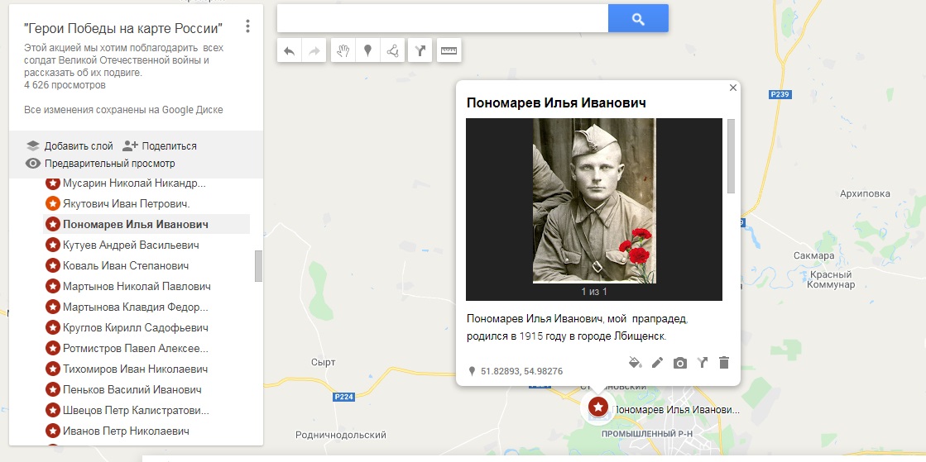Delete the marker with the trash icon

pyautogui.click(x=724, y=362)
